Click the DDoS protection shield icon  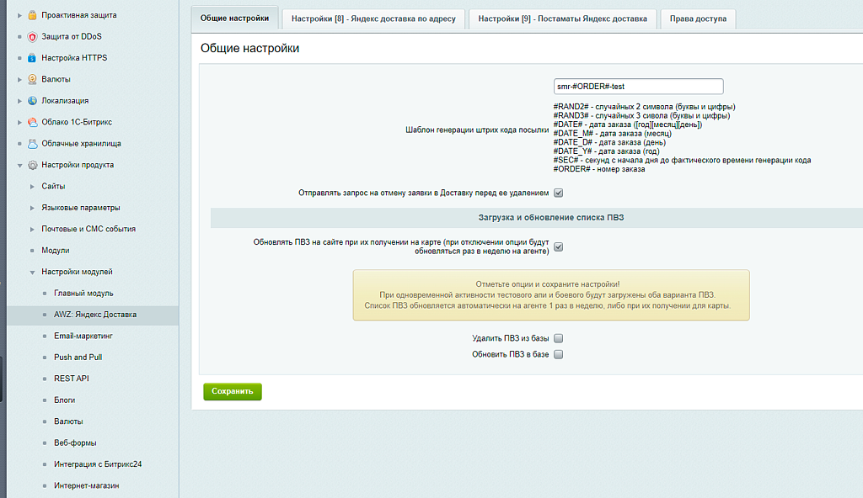[x=32, y=36]
